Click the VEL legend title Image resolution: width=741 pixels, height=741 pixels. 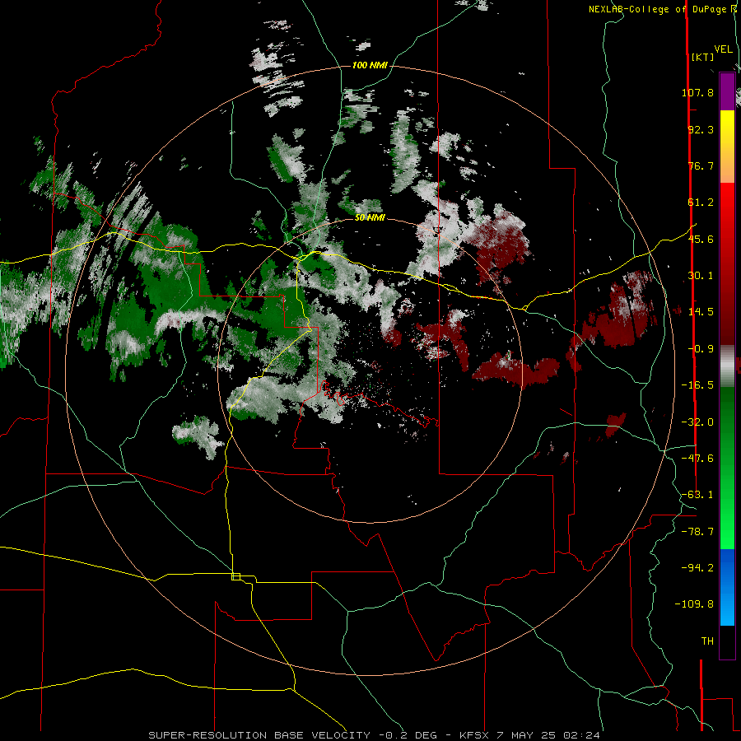[723, 49]
